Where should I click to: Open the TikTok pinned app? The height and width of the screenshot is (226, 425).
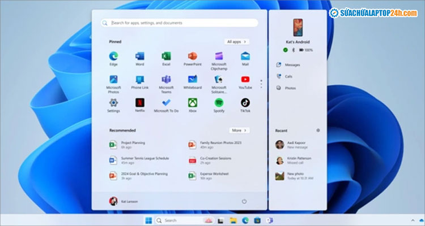coord(245,103)
